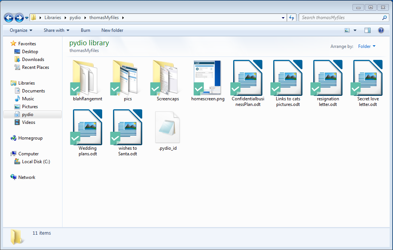Click the address bar folder icon

pyautogui.click(x=34, y=18)
